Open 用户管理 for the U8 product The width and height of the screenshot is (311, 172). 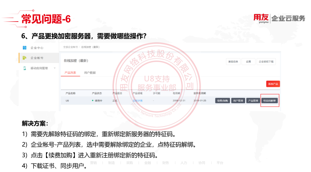238,101
